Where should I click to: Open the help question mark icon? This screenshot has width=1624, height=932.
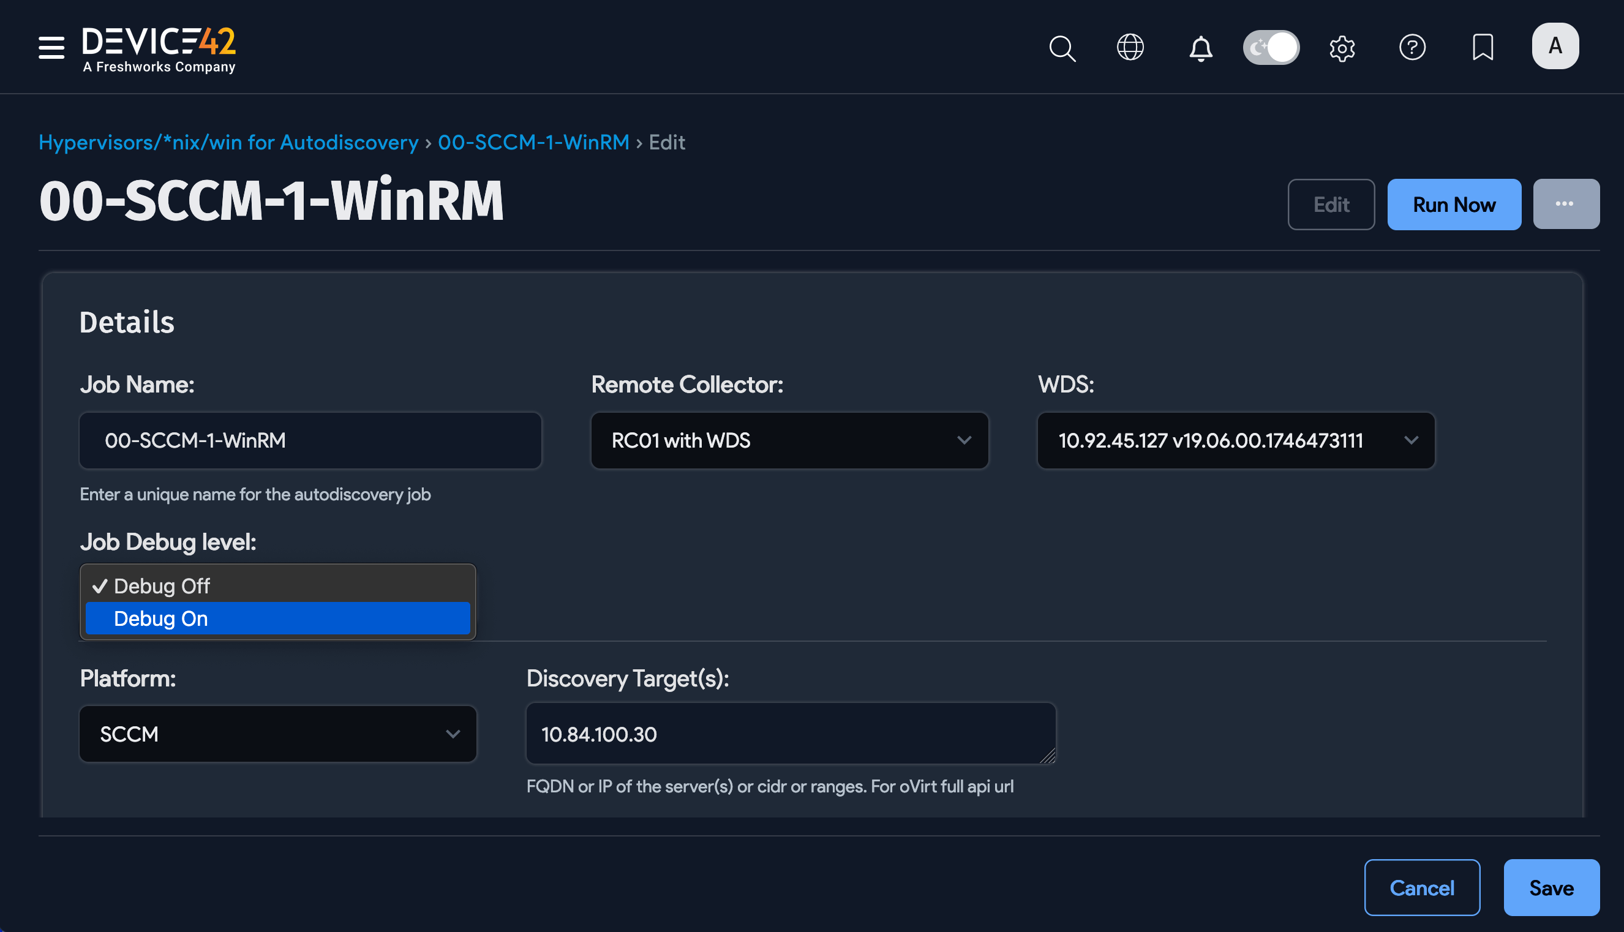(x=1412, y=47)
